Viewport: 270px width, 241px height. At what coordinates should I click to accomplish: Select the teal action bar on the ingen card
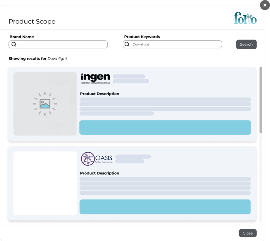click(x=165, y=127)
